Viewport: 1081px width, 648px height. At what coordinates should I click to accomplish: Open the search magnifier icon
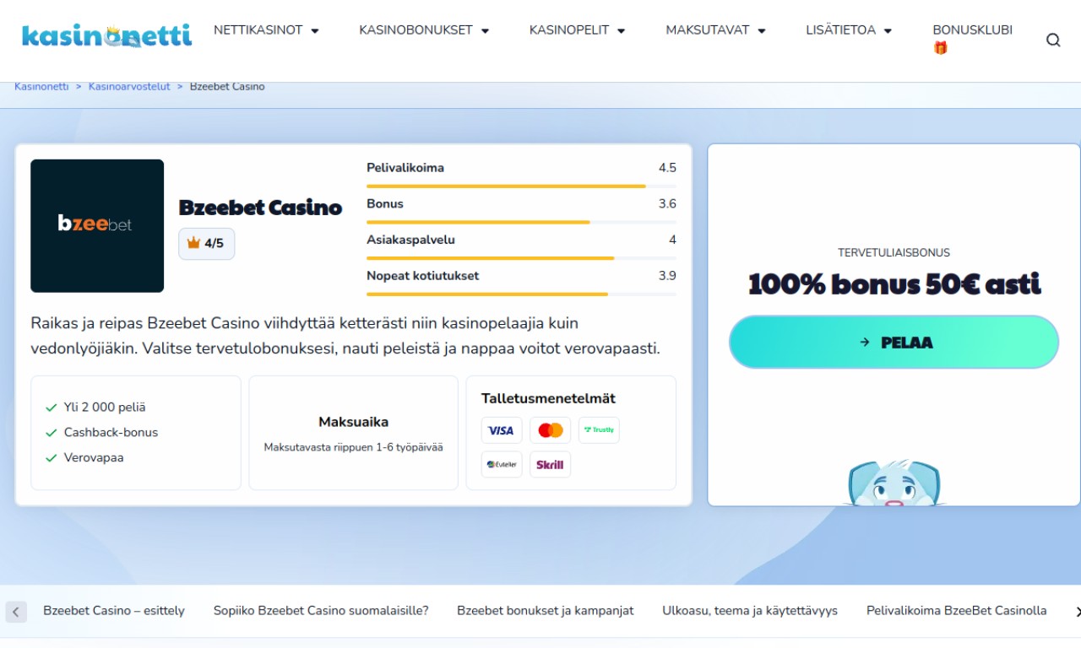click(1053, 40)
